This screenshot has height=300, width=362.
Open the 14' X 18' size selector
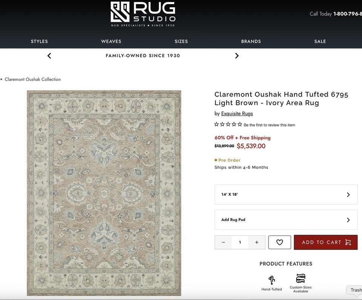(286, 194)
